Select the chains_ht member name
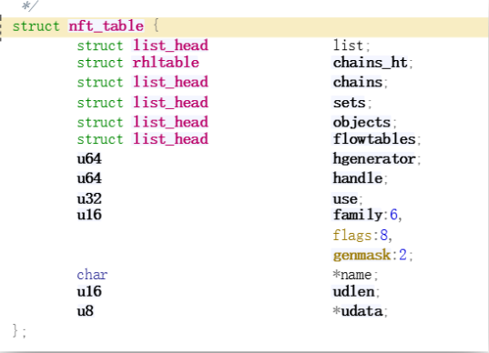The image size is (489, 353). click(x=371, y=63)
